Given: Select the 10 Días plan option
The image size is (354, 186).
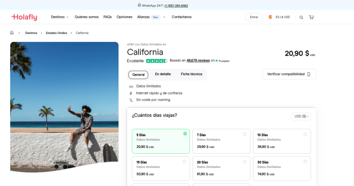Looking at the screenshot, I should click(x=282, y=141).
